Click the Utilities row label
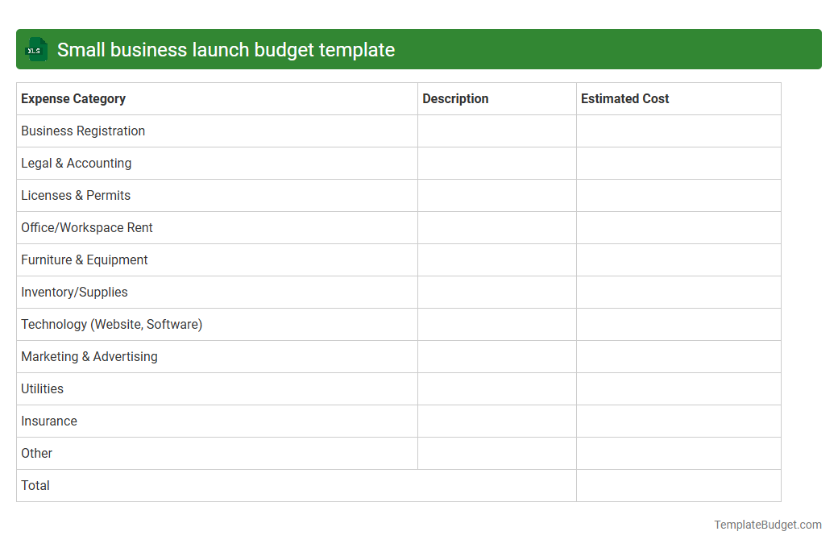This screenshot has height=548, width=838. 42,388
